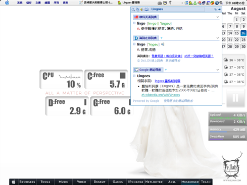247x185 pixels.
Task: Click the green person tray icon
Action: pos(195,3)
